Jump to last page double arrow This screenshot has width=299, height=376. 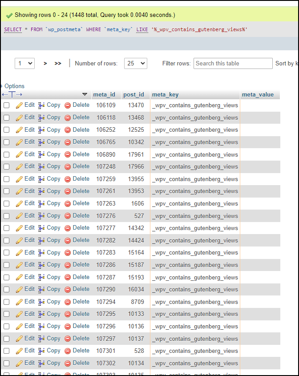coord(58,64)
